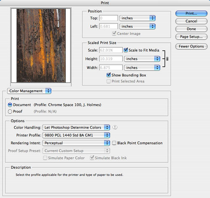The image size is (210, 198).
Task: Open the Printer Profile dropdown
Action: (x=76, y=135)
